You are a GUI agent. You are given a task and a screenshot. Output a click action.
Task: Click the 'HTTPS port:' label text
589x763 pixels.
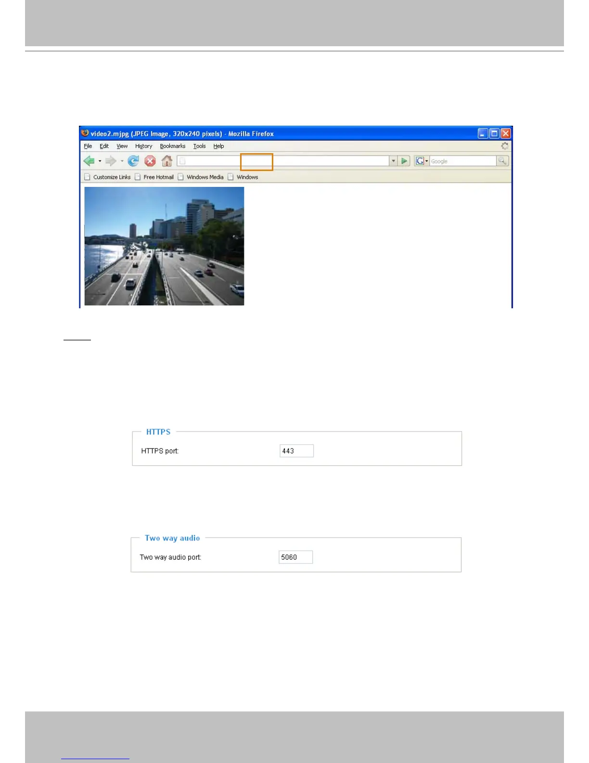point(160,451)
